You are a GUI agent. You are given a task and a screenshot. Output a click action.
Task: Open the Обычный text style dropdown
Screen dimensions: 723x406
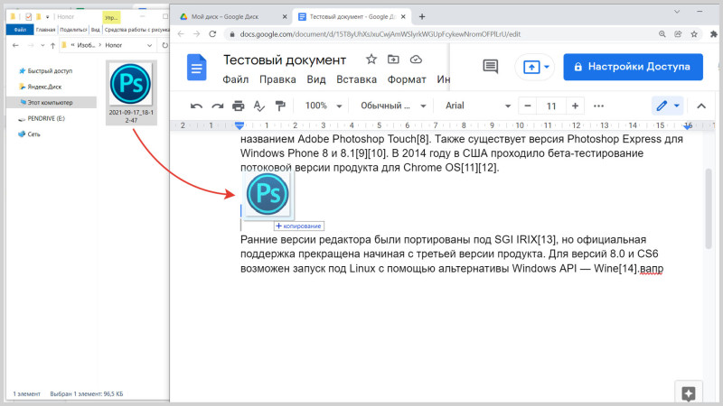point(393,106)
